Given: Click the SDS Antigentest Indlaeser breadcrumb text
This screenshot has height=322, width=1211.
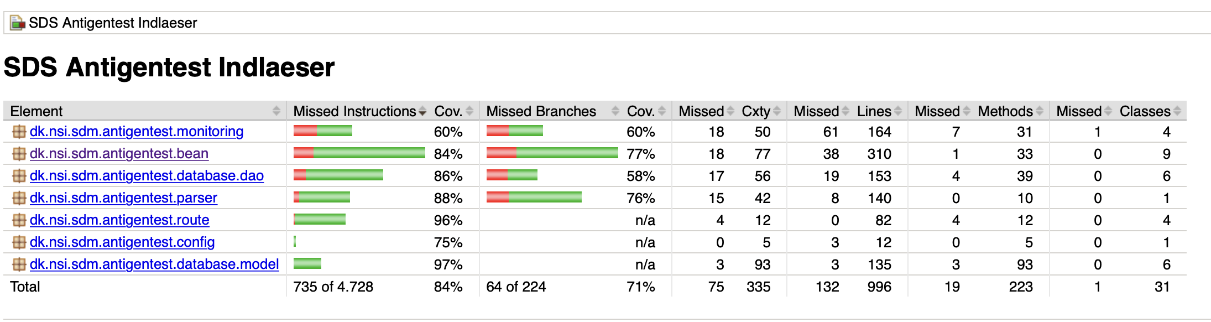Looking at the screenshot, I should click(113, 23).
